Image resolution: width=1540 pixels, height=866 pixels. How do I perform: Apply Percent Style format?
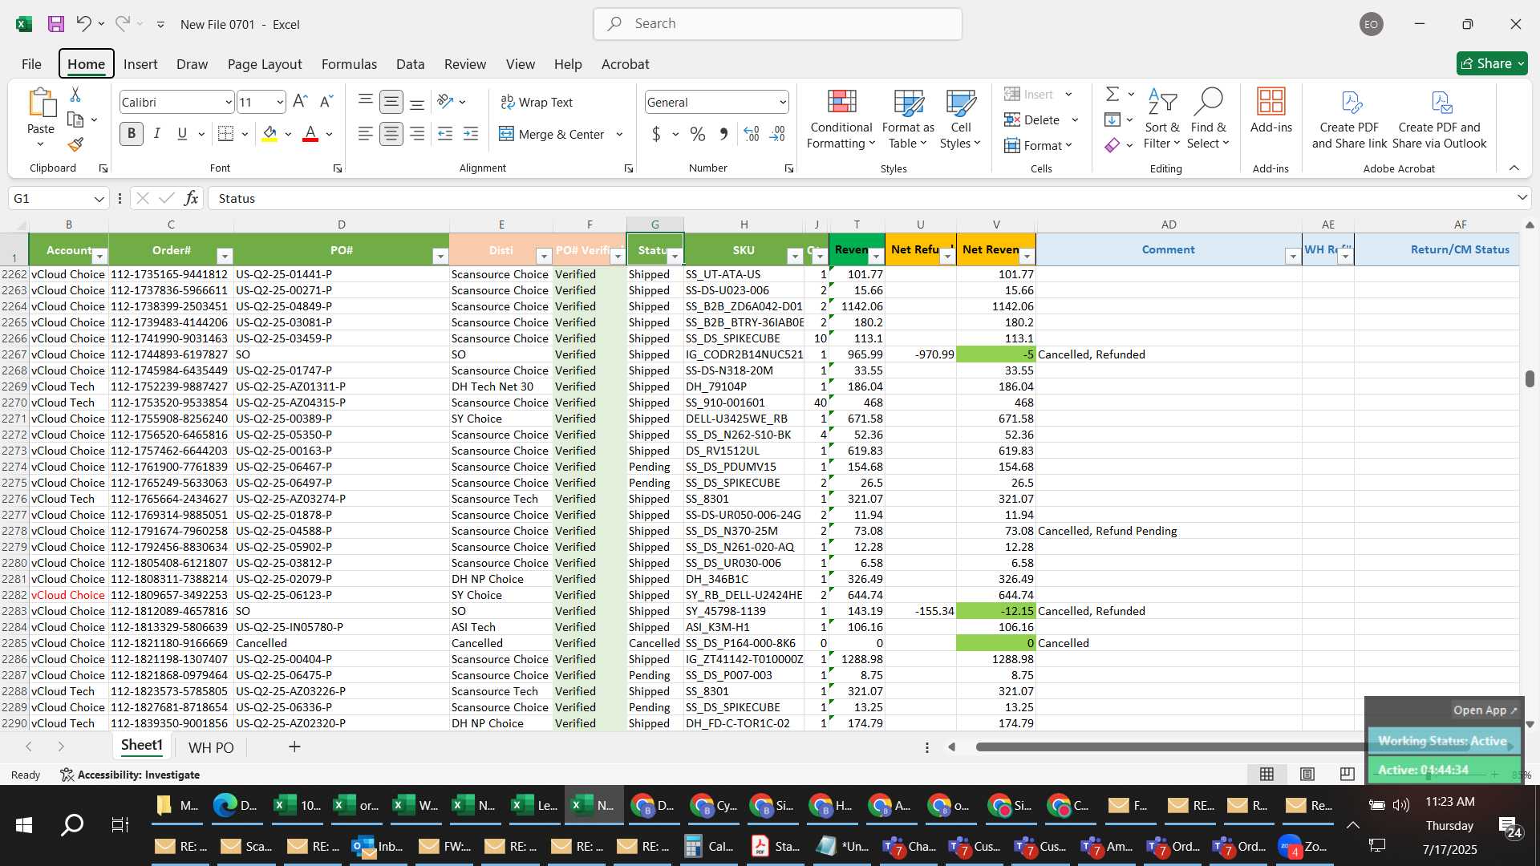(698, 134)
